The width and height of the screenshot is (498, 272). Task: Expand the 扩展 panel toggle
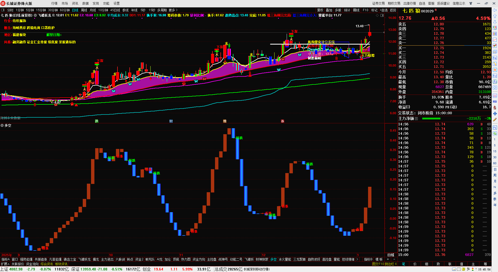pos(5,264)
